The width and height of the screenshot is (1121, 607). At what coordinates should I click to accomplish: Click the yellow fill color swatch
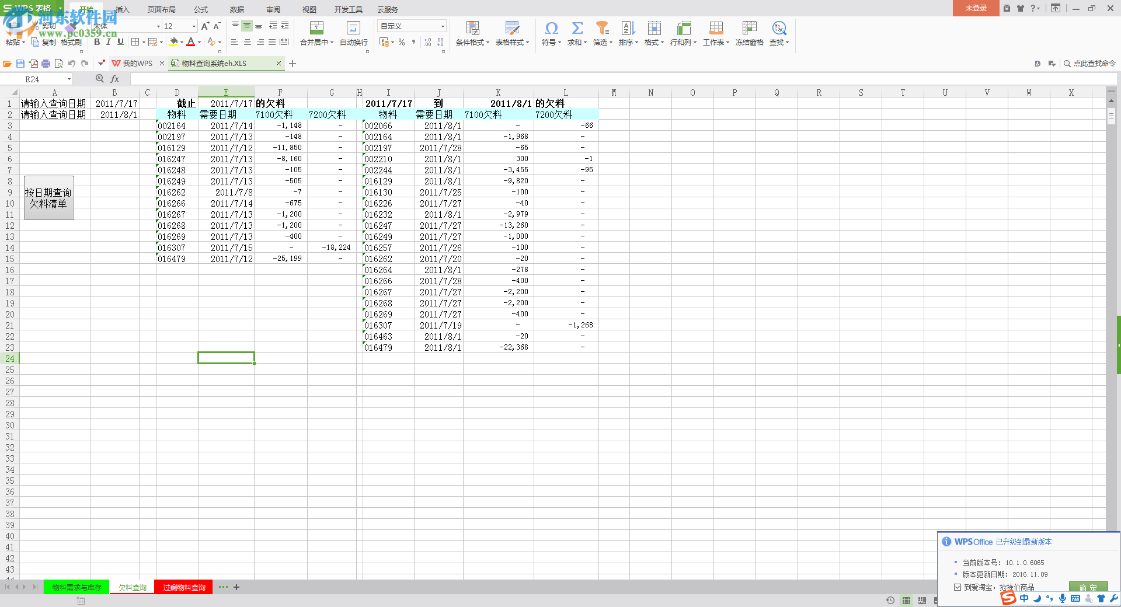tap(173, 42)
